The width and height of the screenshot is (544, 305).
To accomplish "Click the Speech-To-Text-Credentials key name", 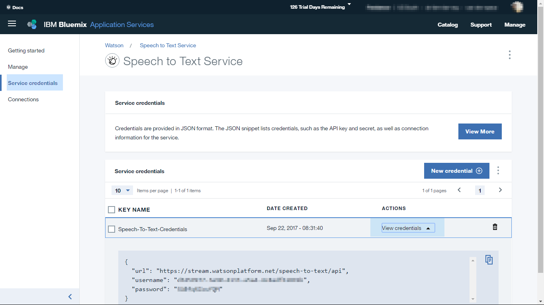I will tap(153, 229).
